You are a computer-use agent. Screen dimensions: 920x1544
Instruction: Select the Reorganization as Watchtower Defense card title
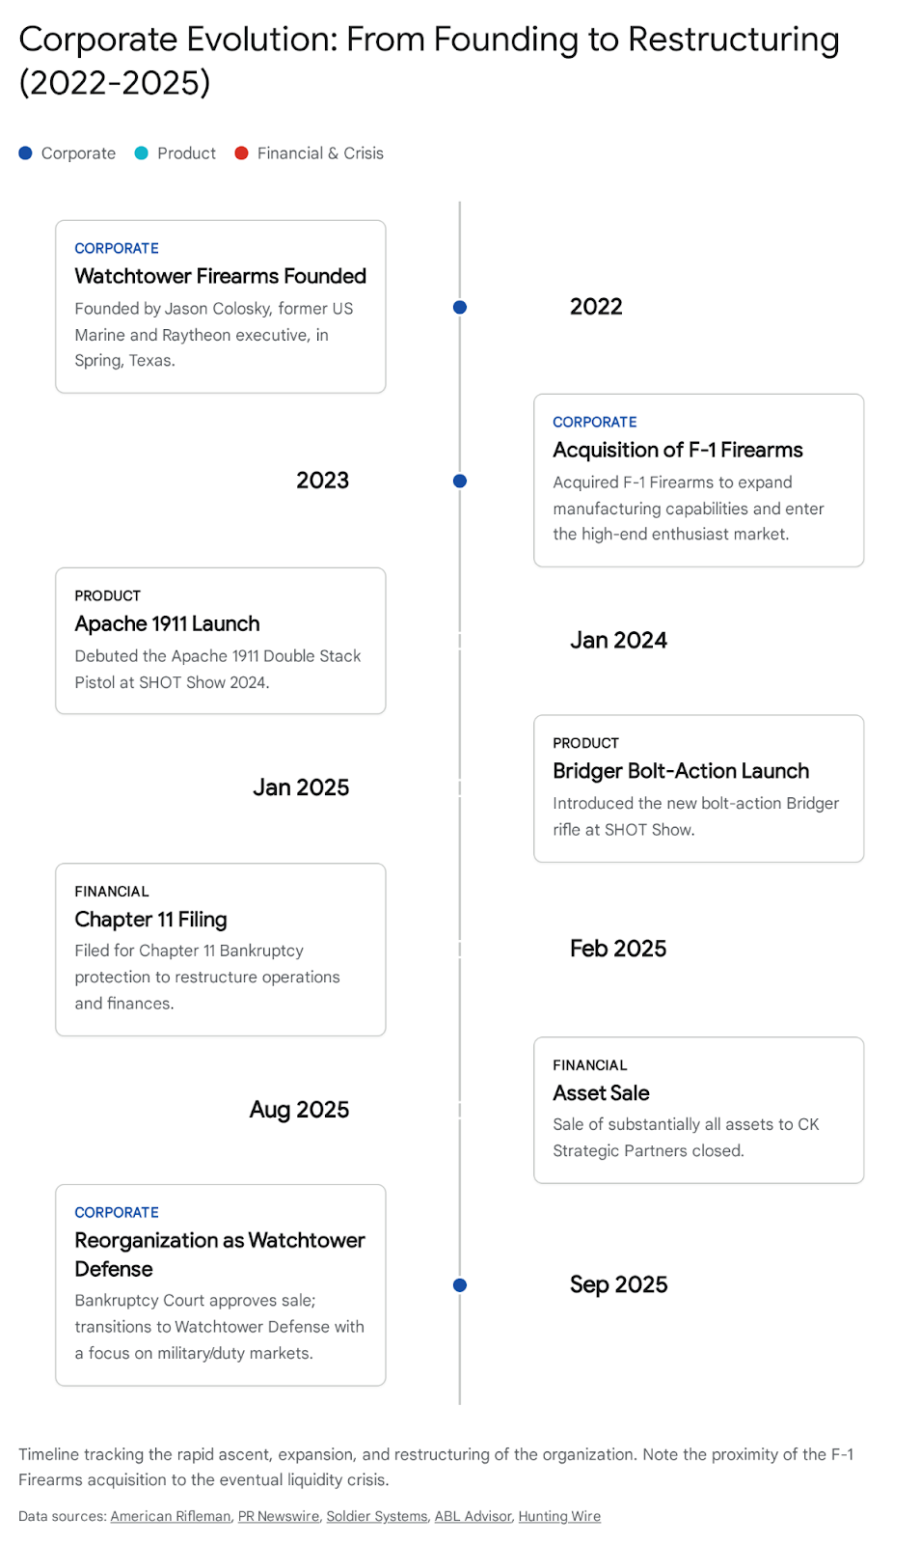pos(220,1254)
